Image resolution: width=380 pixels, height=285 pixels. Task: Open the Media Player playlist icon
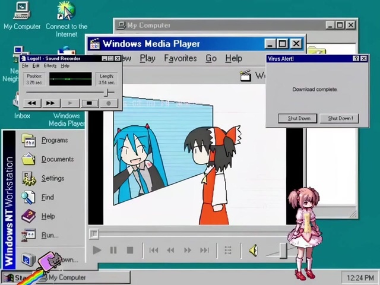[x=228, y=251]
